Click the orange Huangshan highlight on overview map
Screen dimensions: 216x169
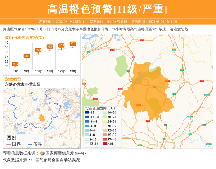[x=41, y=118]
